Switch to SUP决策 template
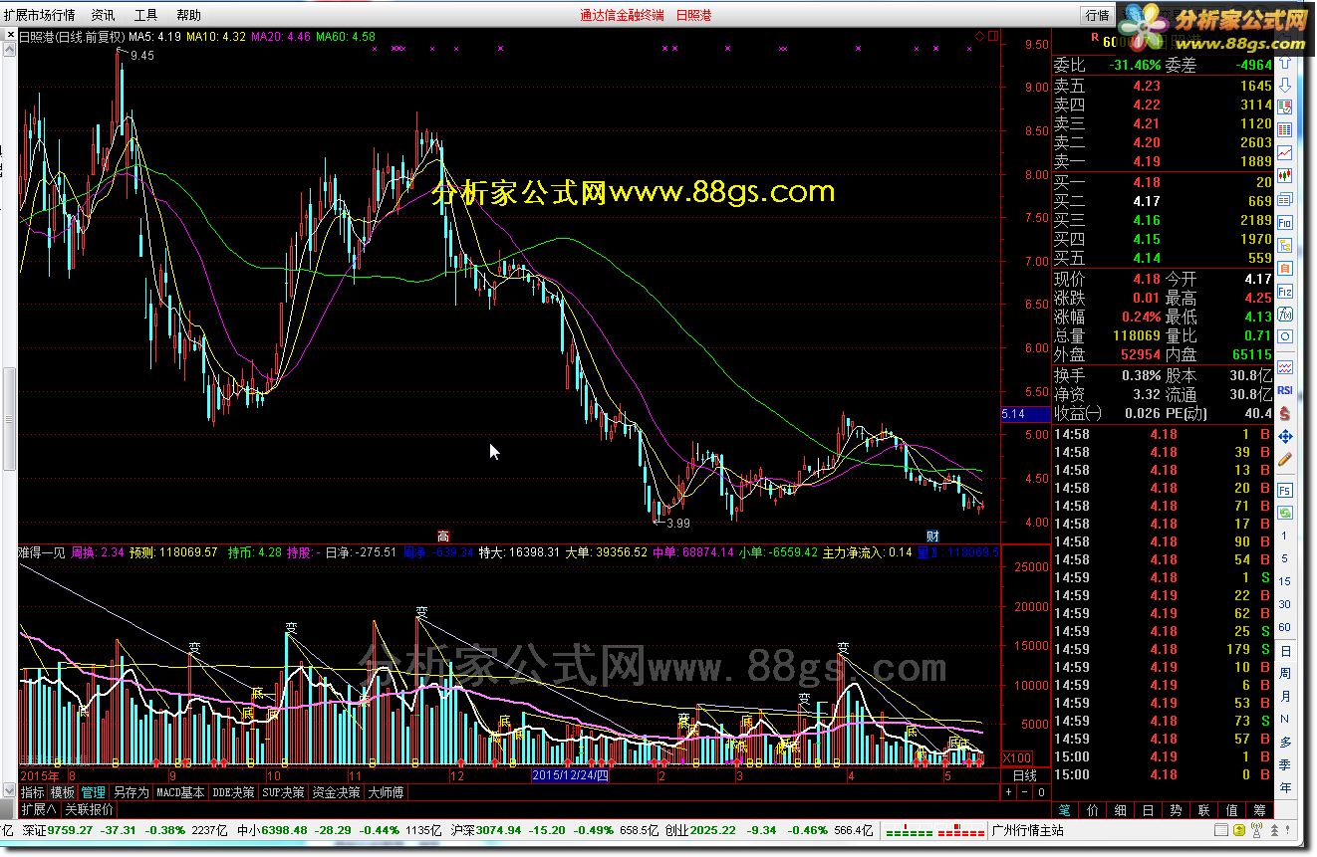The width and height of the screenshot is (1317, 857). coord(284,792)
